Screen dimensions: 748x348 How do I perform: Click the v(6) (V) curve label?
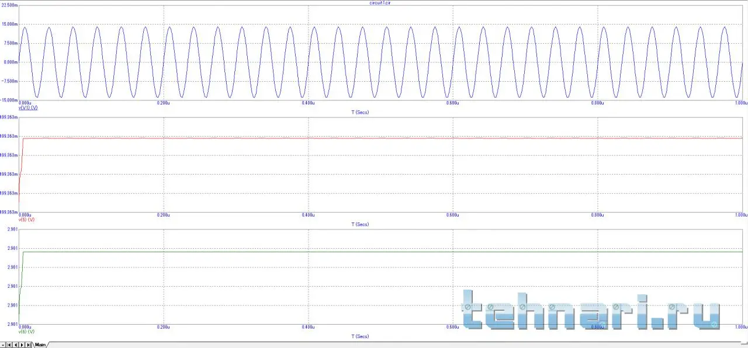27,332
